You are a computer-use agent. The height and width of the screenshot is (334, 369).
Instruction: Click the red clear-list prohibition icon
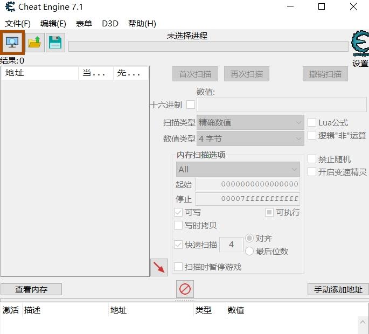pyautogui.click(x=185, y=289)
